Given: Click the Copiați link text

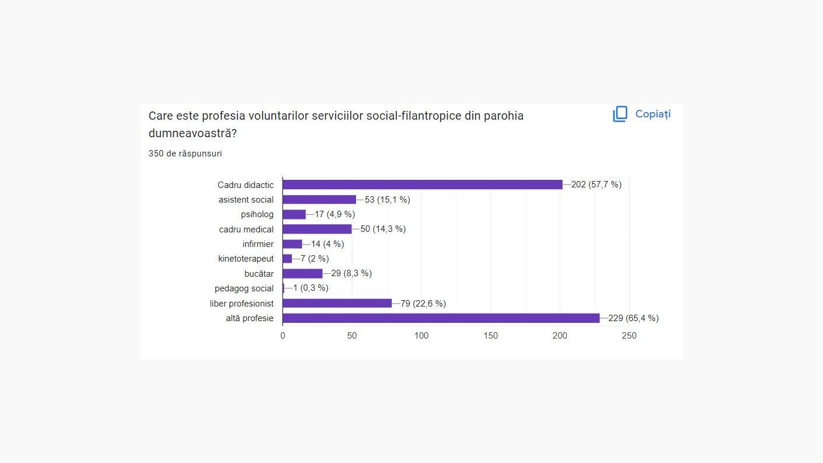Looking at the screenshot, I should coord(653,114).
